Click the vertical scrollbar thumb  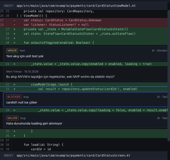tap(169, 75)
